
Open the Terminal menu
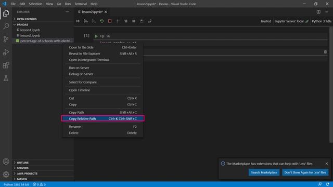81,4
